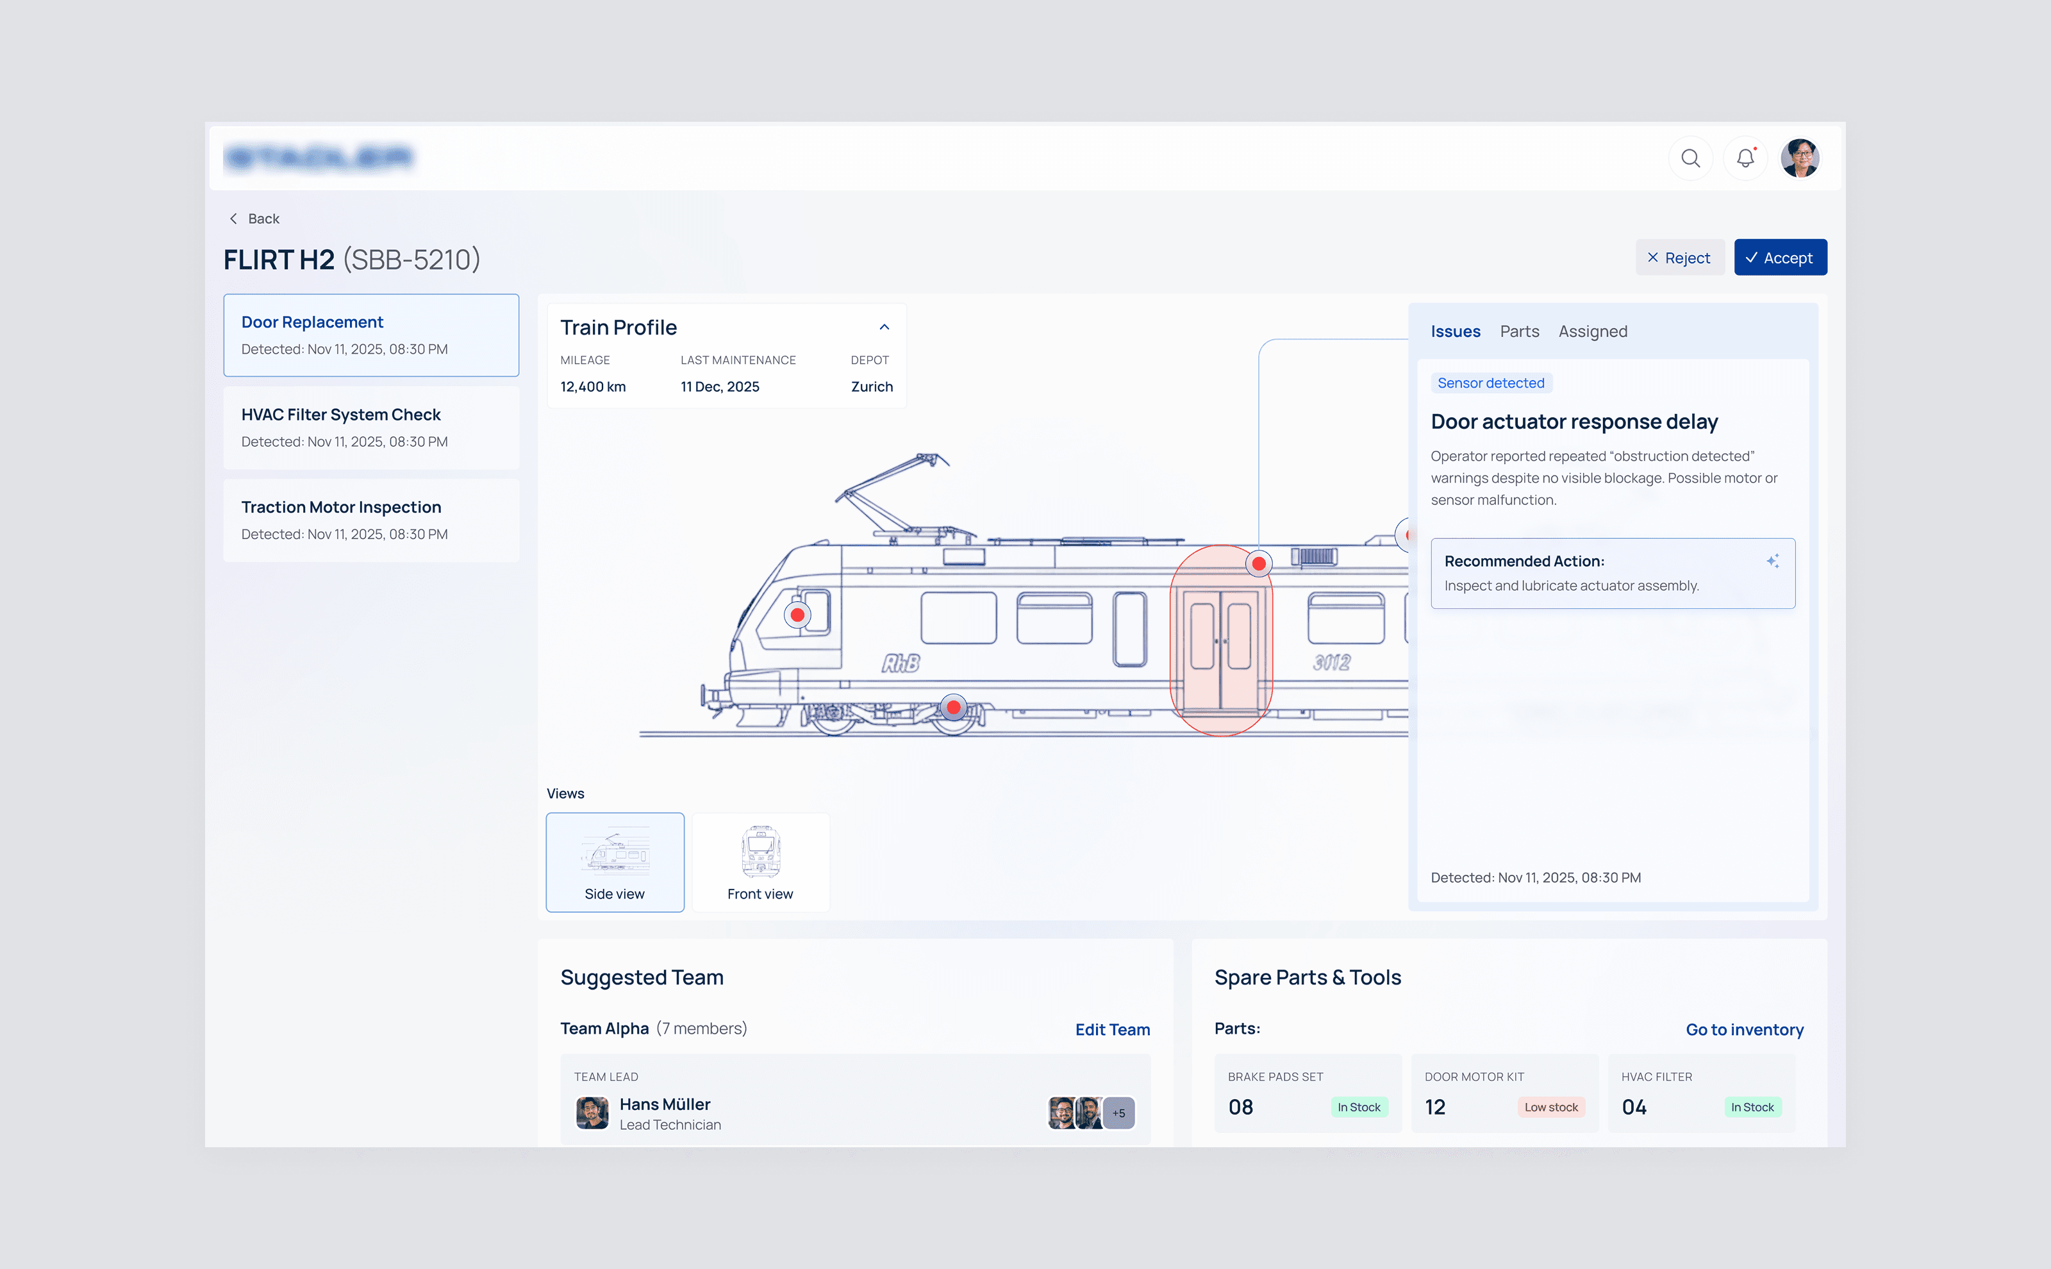Collapse the Train Profile panel
The width and height of the screenshot is (2051, 1269).
pos(884,328)
